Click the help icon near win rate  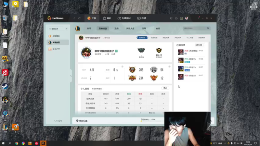coord(122,67)
